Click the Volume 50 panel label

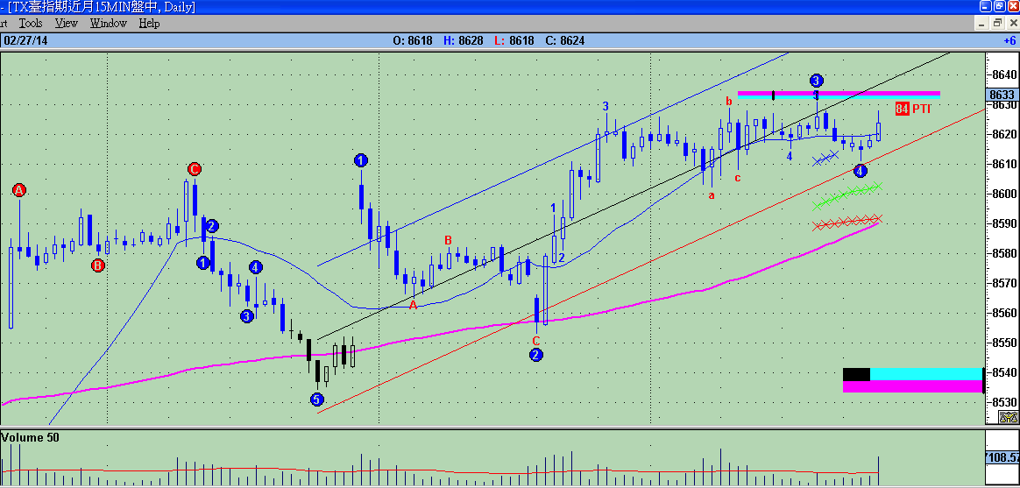pyautogui.click(x=30, y=438)
